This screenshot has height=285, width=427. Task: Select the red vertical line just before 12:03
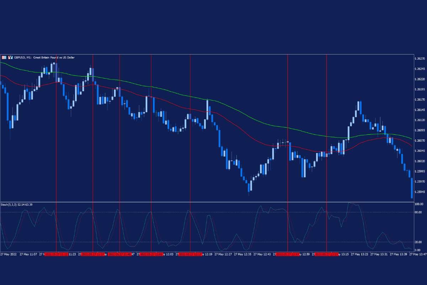(x=151, y=153)
